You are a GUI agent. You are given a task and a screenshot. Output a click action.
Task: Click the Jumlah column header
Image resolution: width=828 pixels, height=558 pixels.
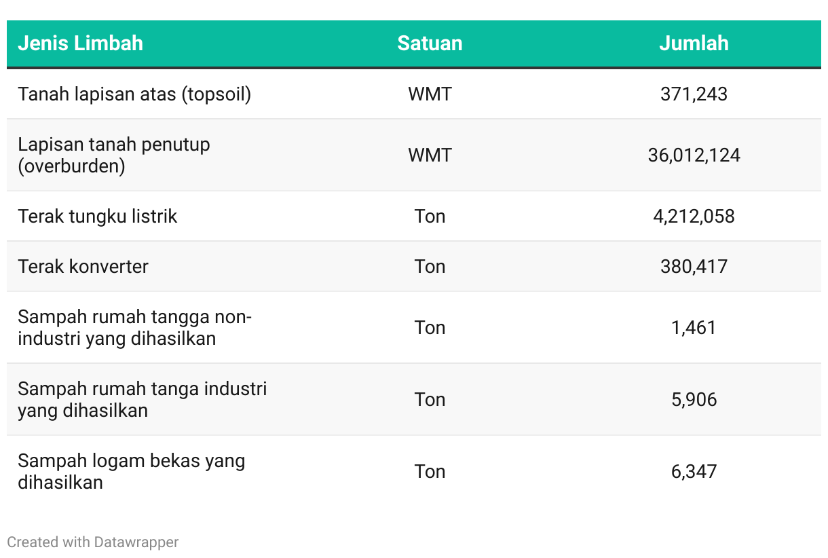694,43
